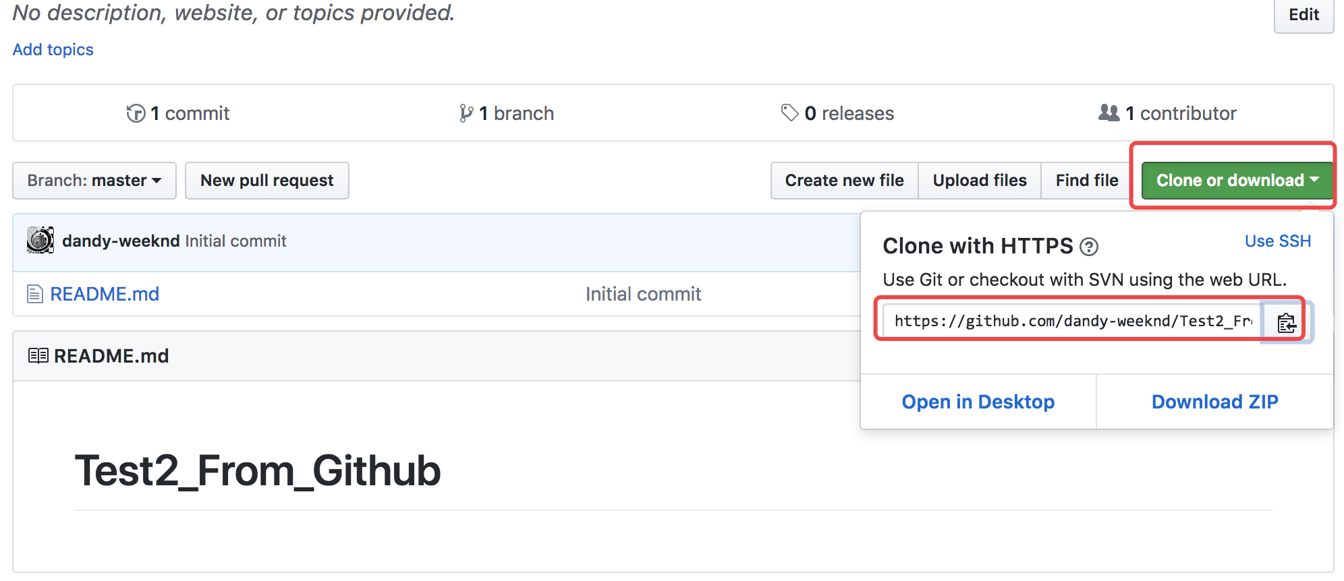The image size is (1344, 581).
Task: Click the README.md file icon
Action: coord(34,294)
